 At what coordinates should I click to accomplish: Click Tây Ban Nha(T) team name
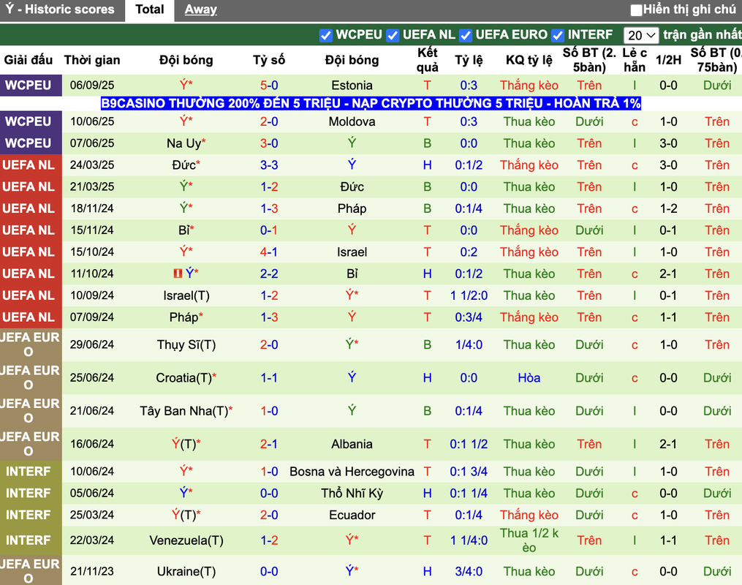[x=186, y=411]
